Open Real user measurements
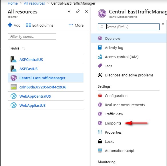The width and height of the screenshot is (167, 166). (x=125, y=105)
